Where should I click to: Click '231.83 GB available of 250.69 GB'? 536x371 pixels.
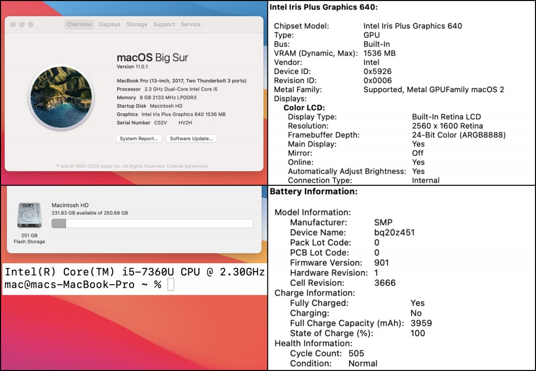[90, 213]
